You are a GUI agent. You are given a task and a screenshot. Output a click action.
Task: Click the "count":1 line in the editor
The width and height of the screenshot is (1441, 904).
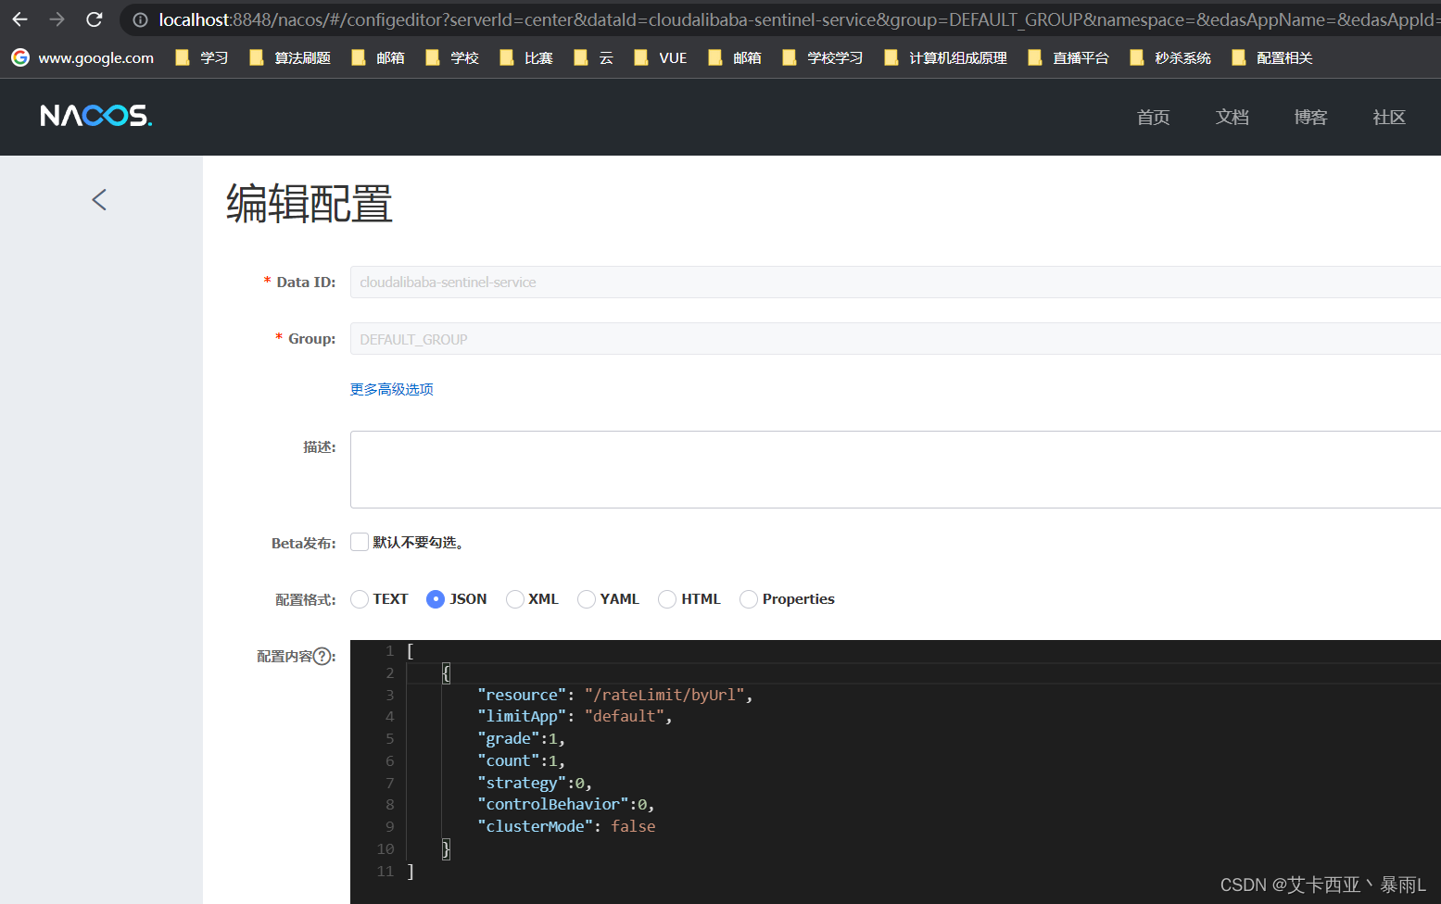(521, 760)
